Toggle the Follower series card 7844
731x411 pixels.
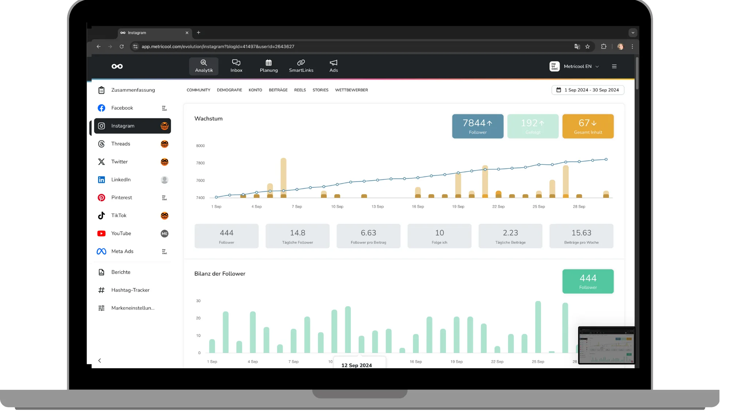pyautogui.click(x=477, y=126)
